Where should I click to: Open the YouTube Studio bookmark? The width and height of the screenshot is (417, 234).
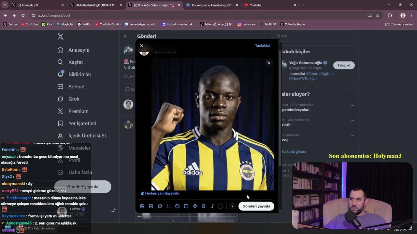tap(108, 24)
